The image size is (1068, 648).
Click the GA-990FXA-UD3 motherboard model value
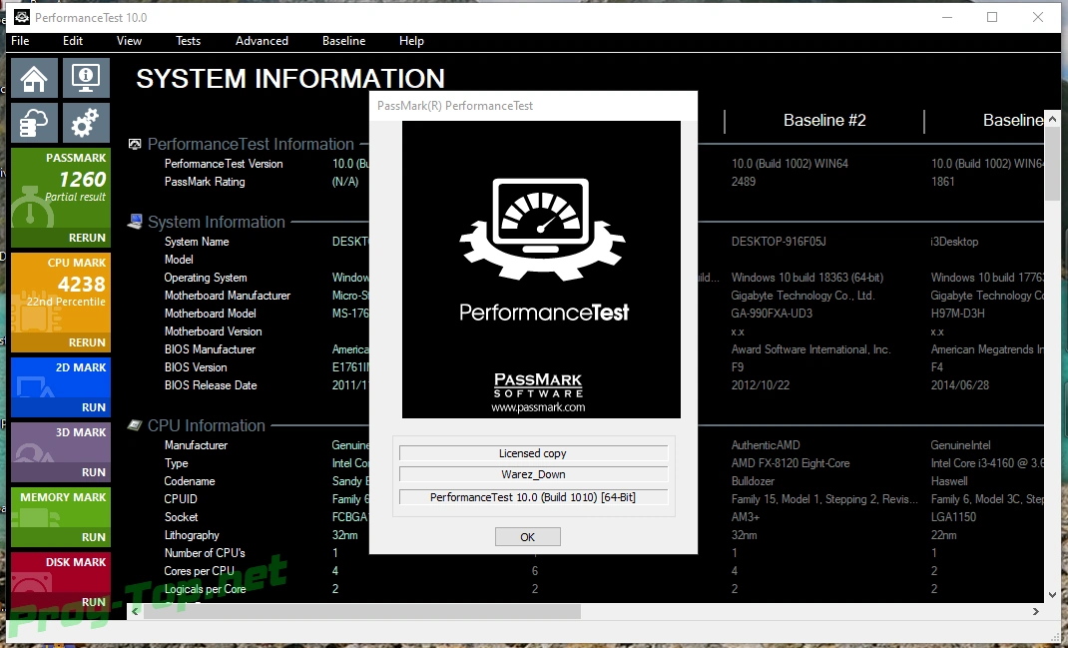pos(772,314)
